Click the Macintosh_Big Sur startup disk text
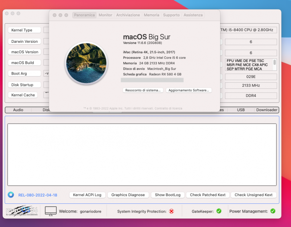The height and width of the screenshot is (227, 291). (x=162, y=69)
